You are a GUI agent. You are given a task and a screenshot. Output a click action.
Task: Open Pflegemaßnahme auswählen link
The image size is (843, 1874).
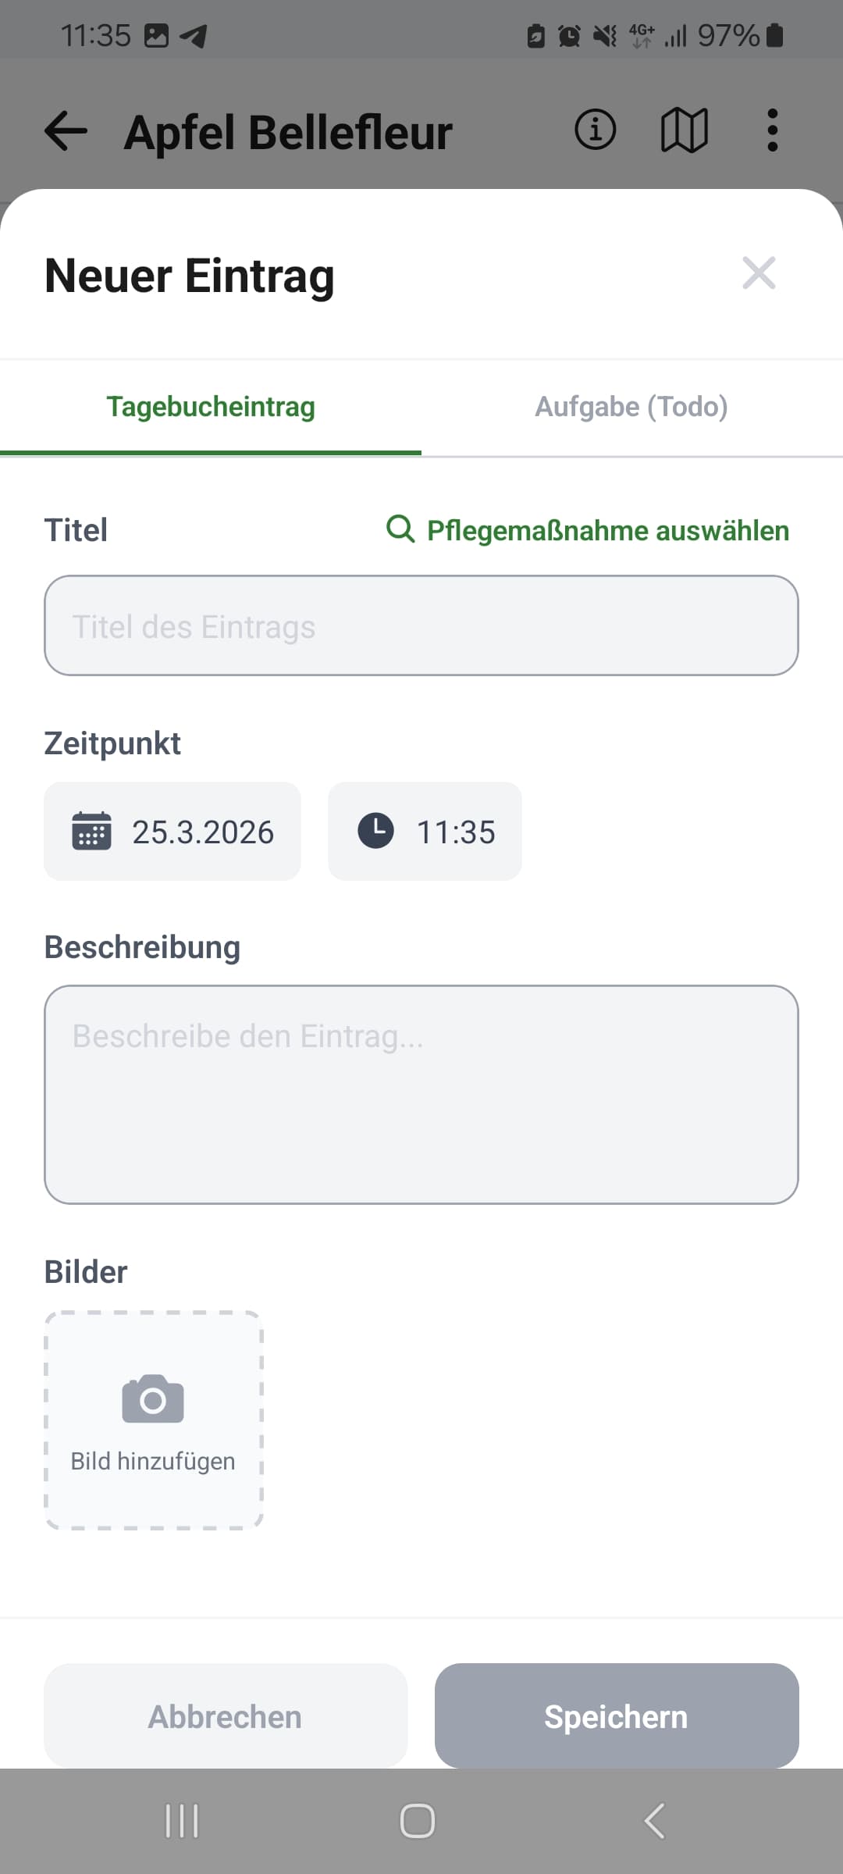[x=607, y=530]
